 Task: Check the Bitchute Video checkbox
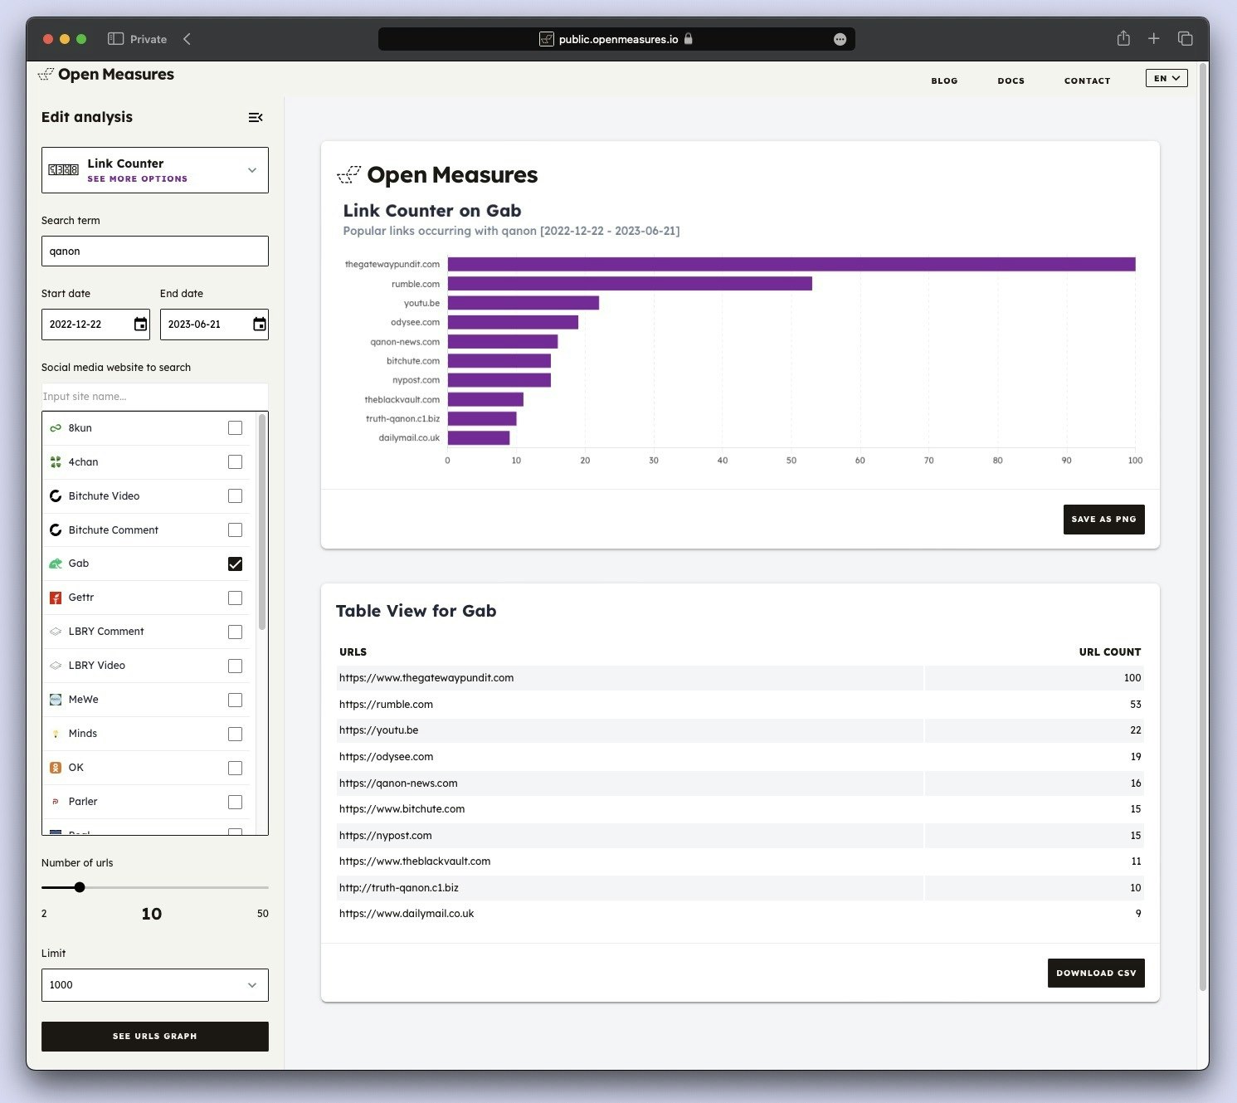click(x=236, y=496)
